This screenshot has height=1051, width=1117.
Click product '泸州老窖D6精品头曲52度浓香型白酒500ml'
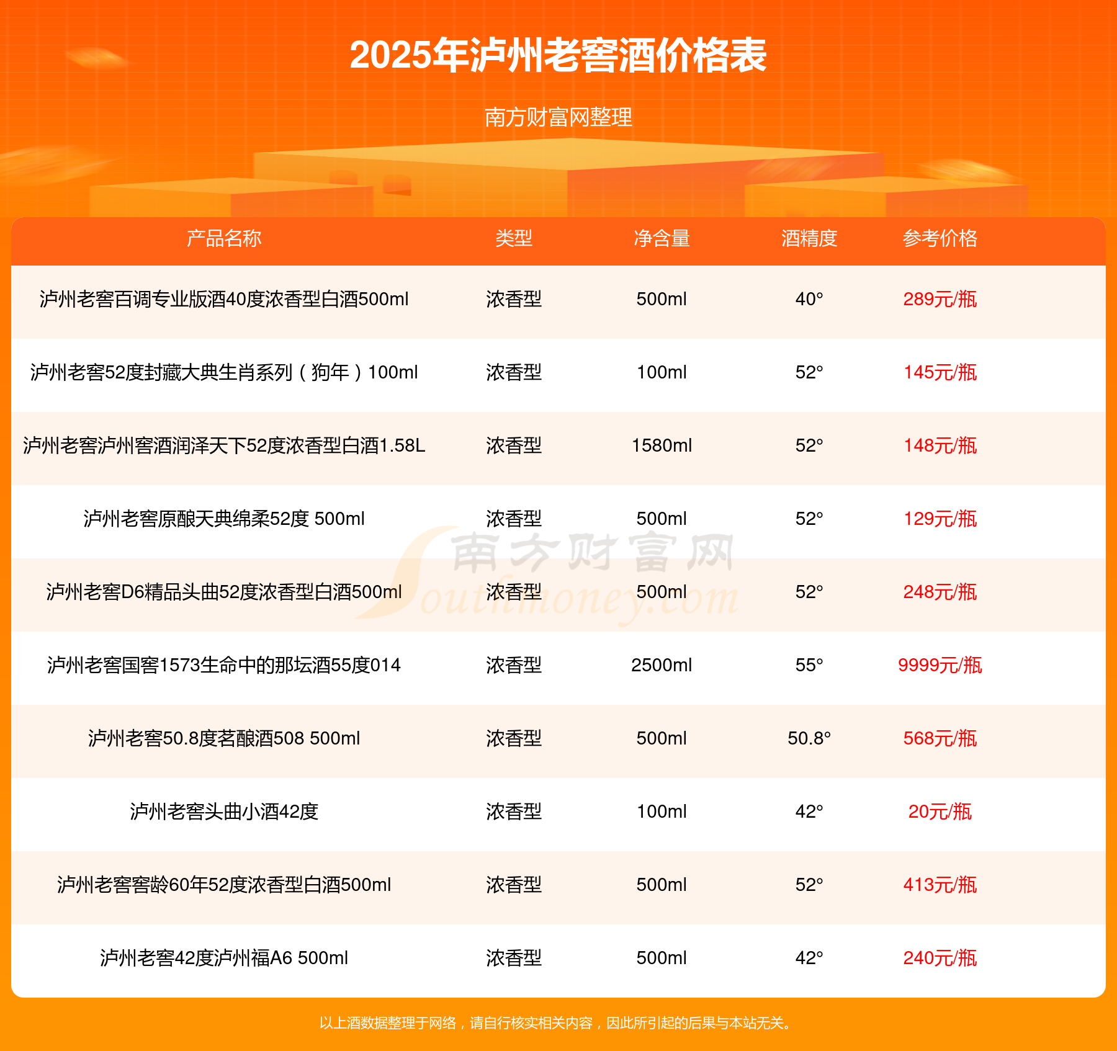click(224, 592)
